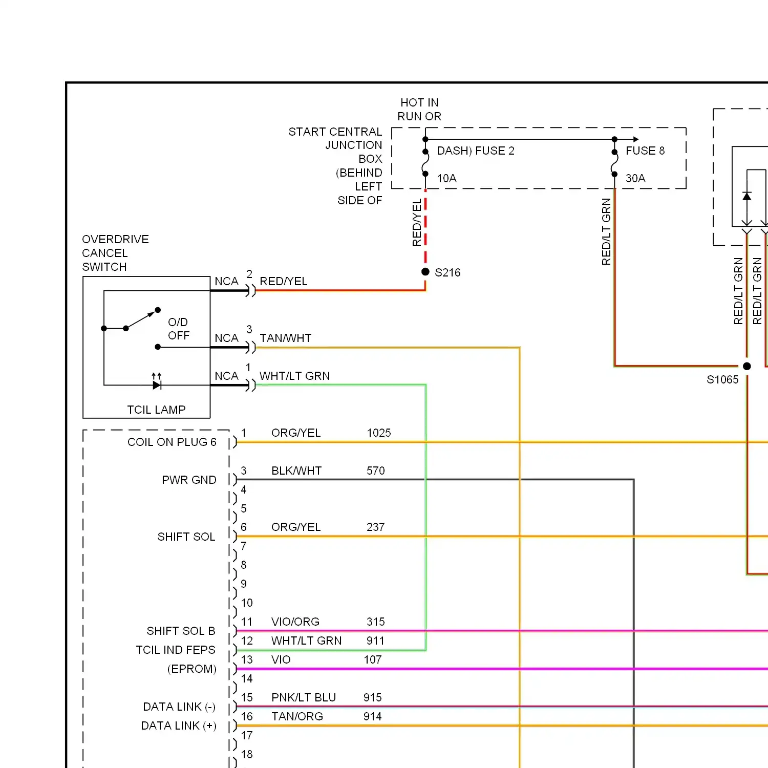
Task: Click circuit number 915
Action: pyautogui.click(x=373, y=697)
